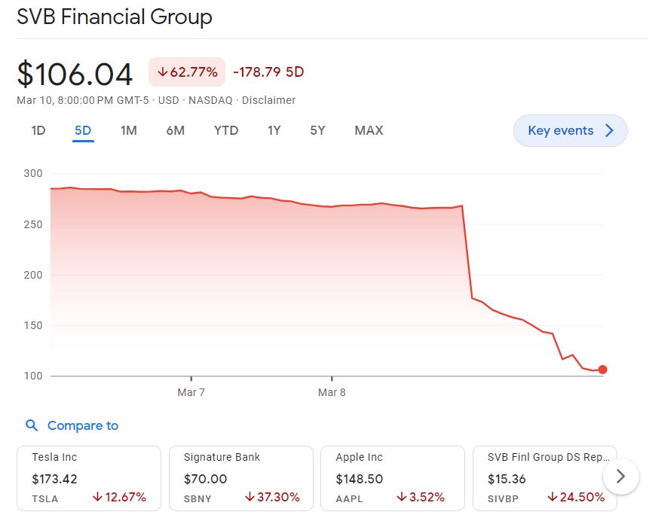Open the Disclaimer link
The height and width of the screenshot is (521, 649).
pyautogui.click(x=268, y=100)
